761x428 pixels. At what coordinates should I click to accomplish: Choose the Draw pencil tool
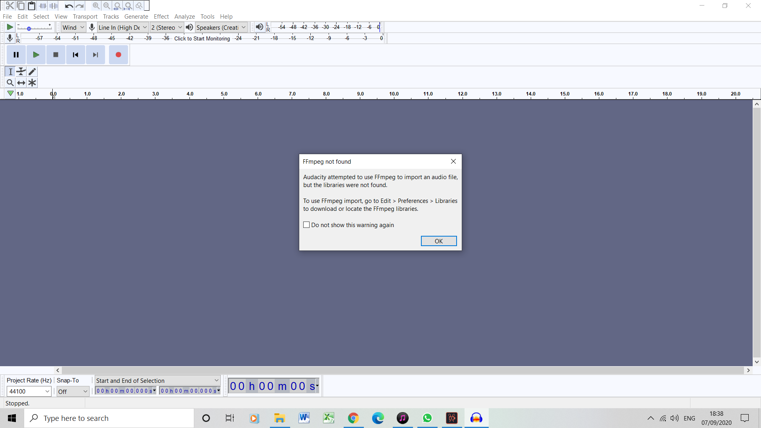coord(32,72)
